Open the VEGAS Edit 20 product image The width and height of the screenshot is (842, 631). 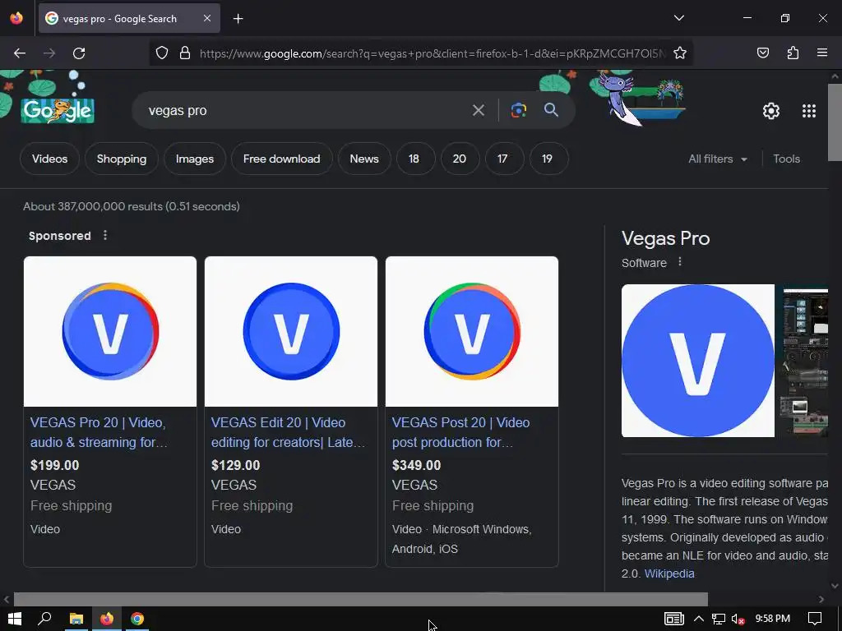tap(291, 331)
